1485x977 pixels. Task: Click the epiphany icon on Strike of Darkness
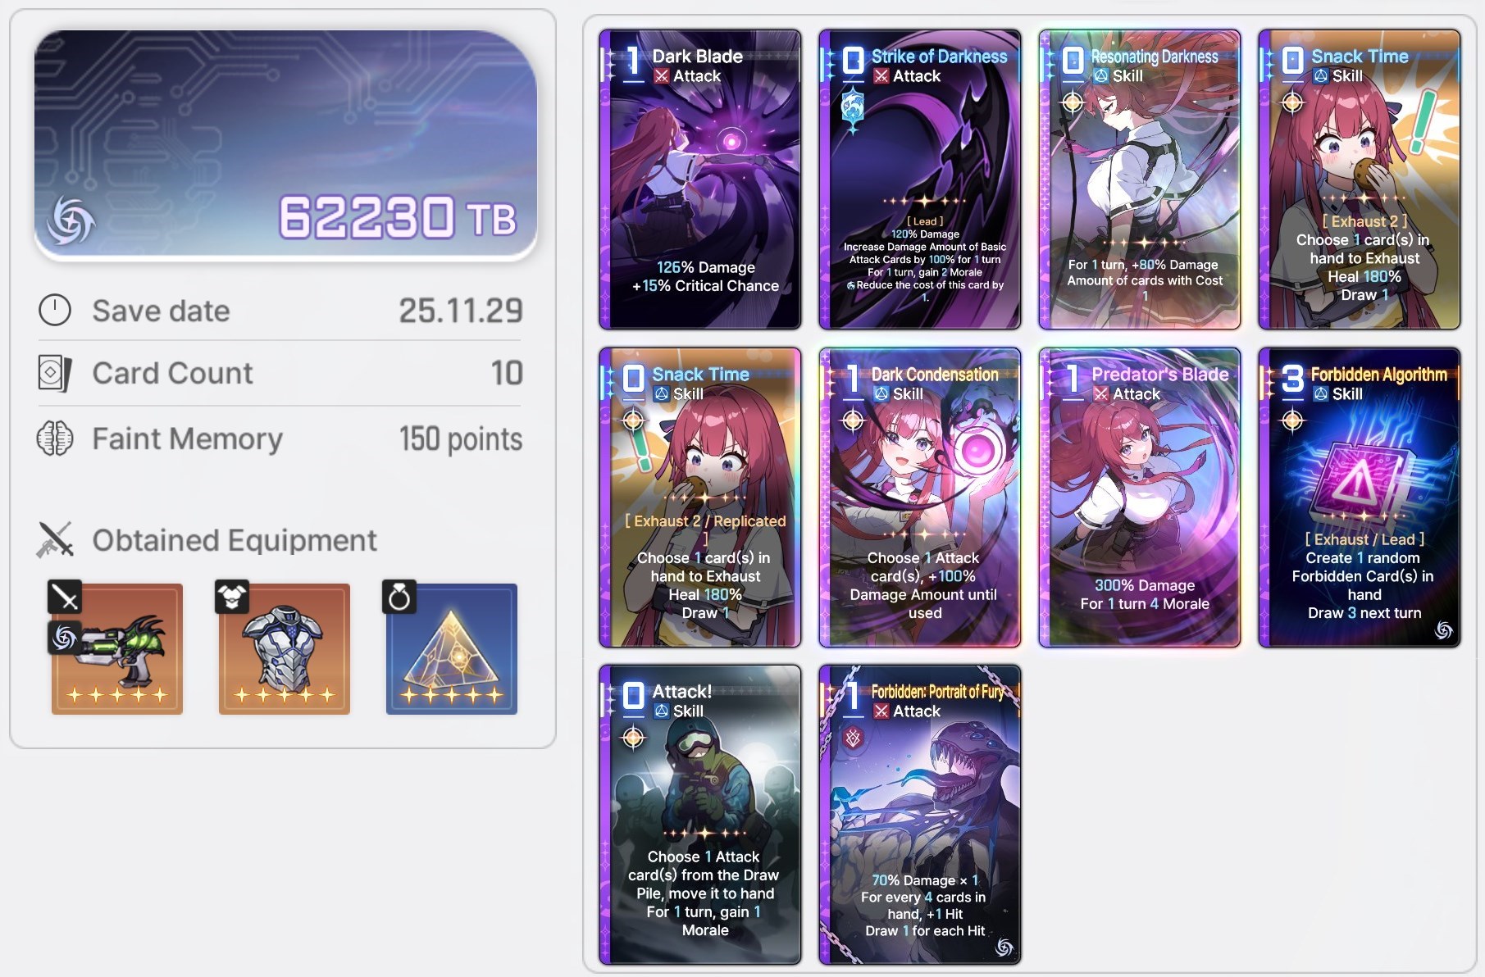(853, 110)
